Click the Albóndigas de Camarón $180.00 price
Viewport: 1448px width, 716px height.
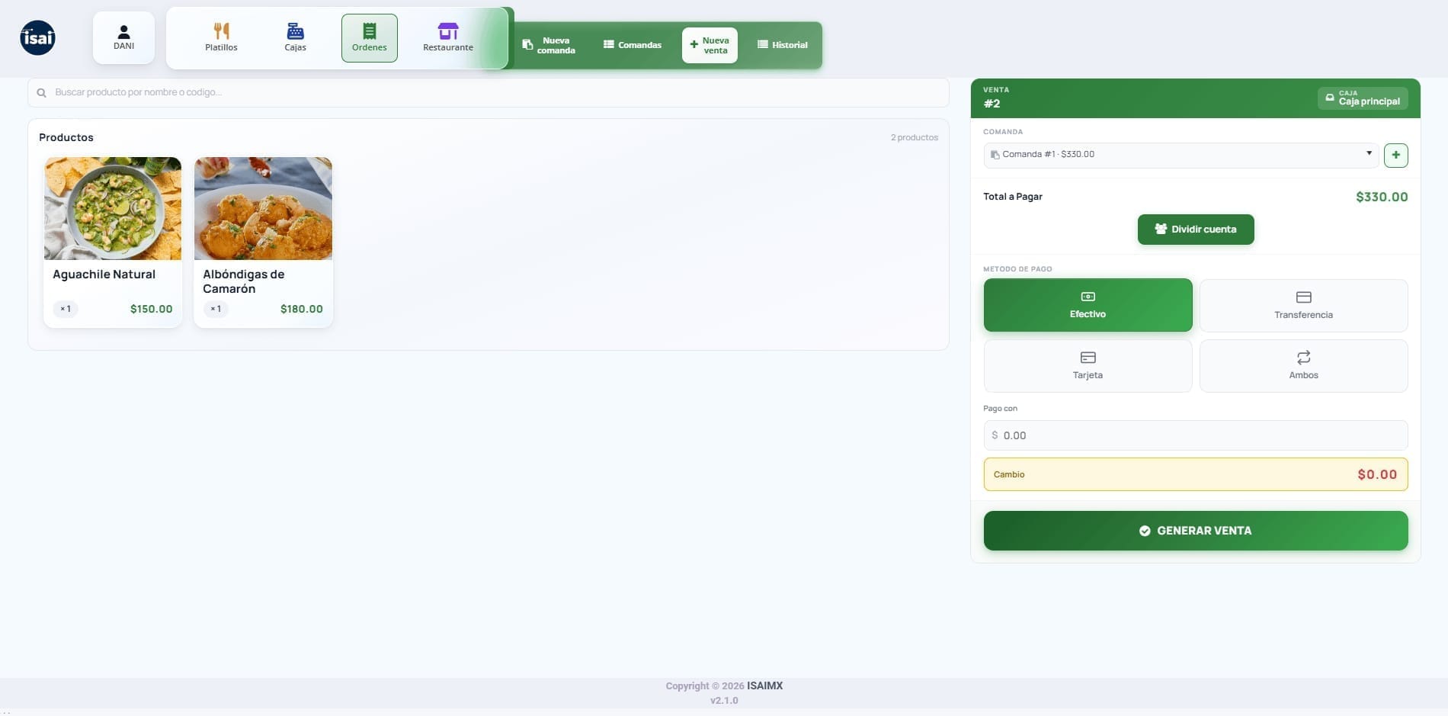tap(301, 309)
